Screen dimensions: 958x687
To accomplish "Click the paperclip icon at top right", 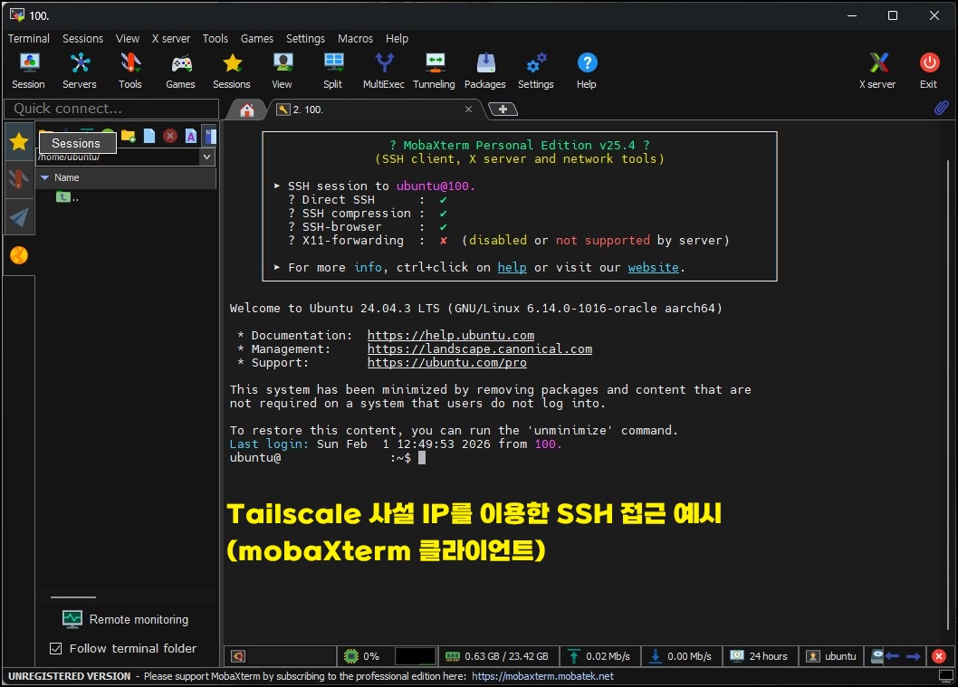I will 942,108.
